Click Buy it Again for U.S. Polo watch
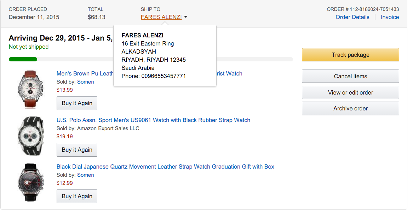The height and width of the screenshot is (212, 413). pos(77,150)
